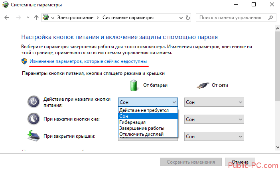This screenshot has width=280, height=170.
Task: Click scrollbar up arrow
Action: coord(278,28)
